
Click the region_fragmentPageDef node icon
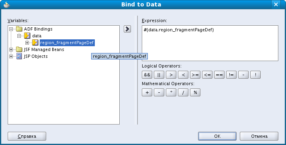coord(35,43)
